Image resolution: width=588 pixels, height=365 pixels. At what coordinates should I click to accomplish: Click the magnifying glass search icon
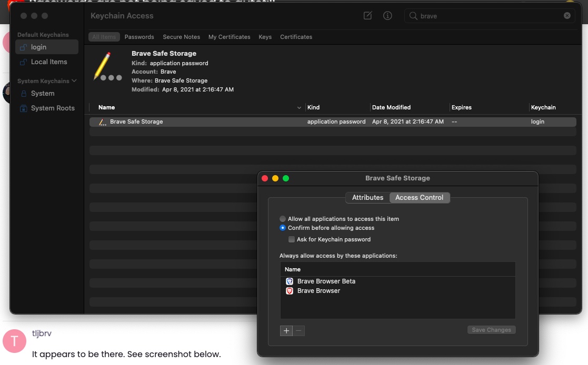pyautogui.click(x=413, y=16)
